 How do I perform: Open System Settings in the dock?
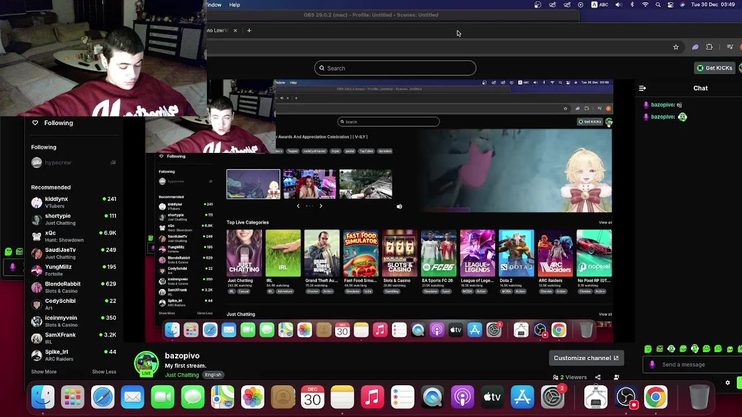(552, 397)
